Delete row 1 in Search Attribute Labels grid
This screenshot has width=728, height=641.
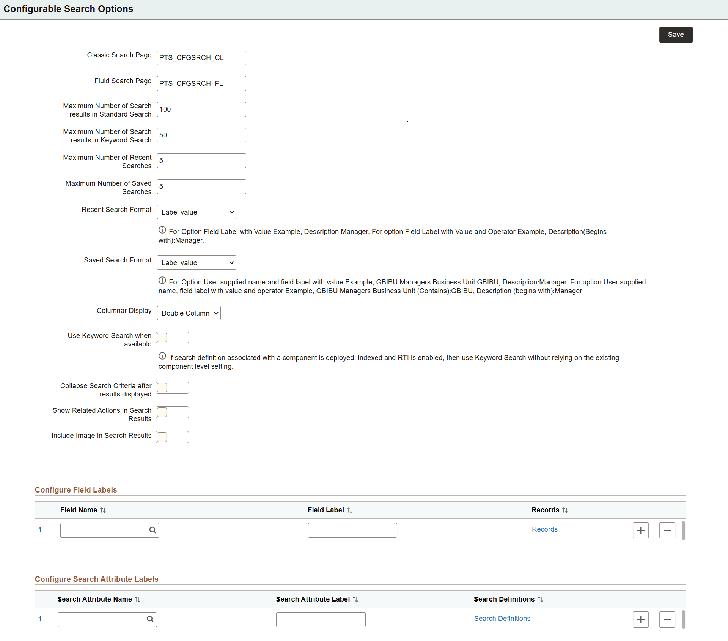click(667, 619)
